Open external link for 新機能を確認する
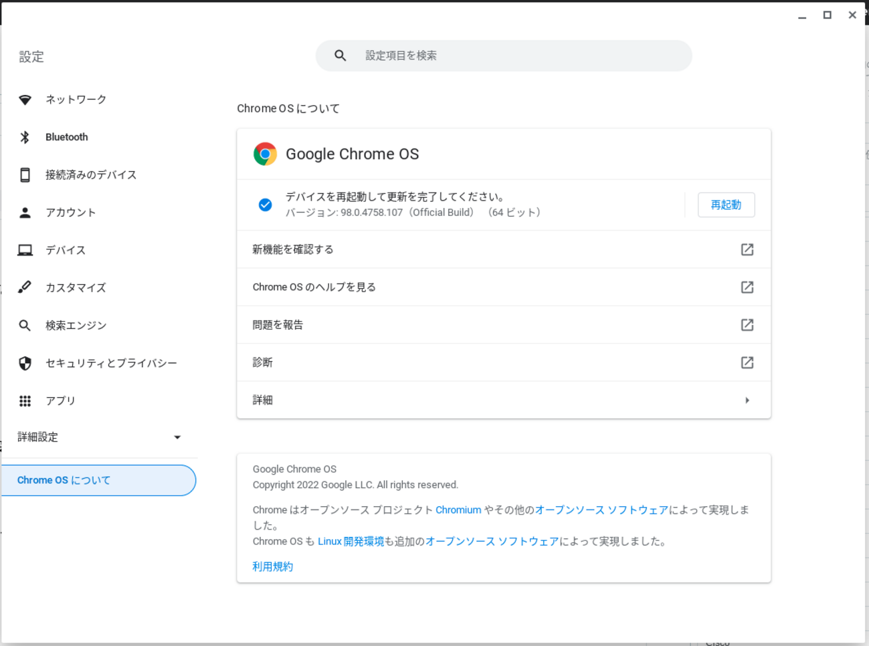This screenshot has height=646, width=869. click(747, 249)
